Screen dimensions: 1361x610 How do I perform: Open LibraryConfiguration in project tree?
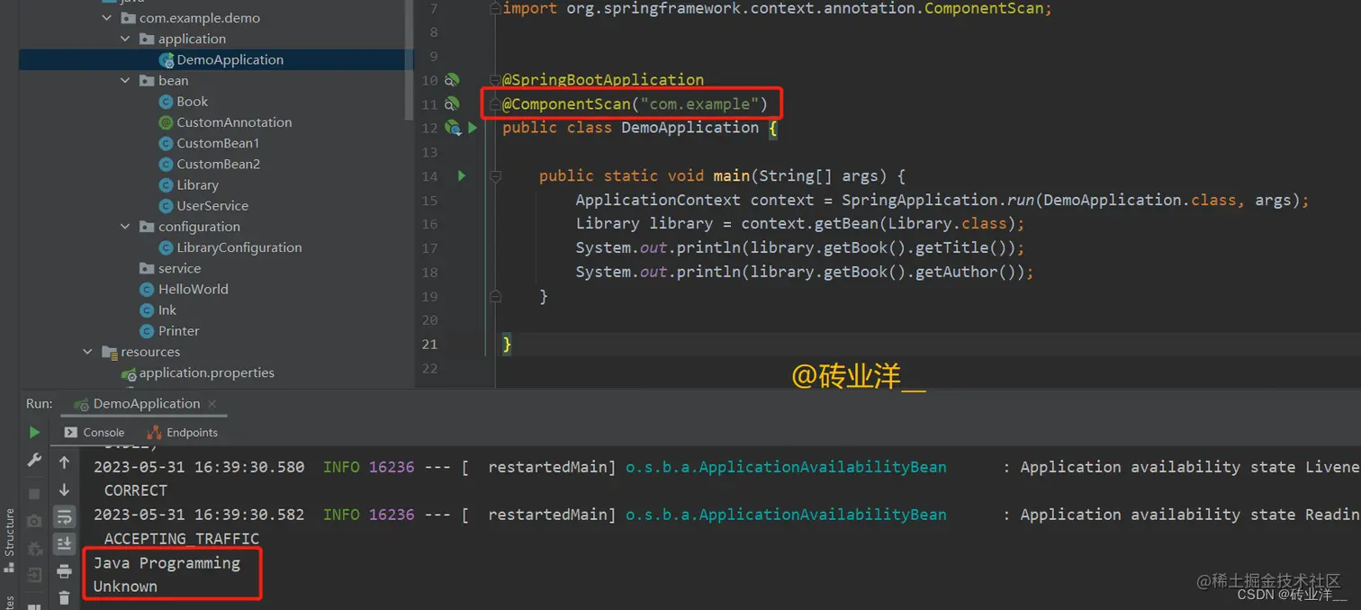[x=239, y=247]
